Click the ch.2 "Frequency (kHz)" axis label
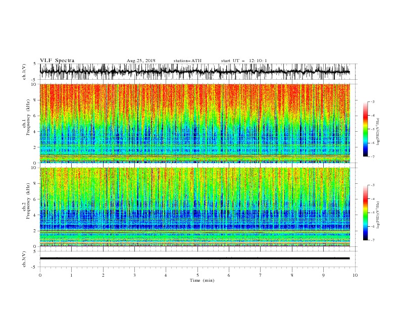 click(x=27, y=200)
